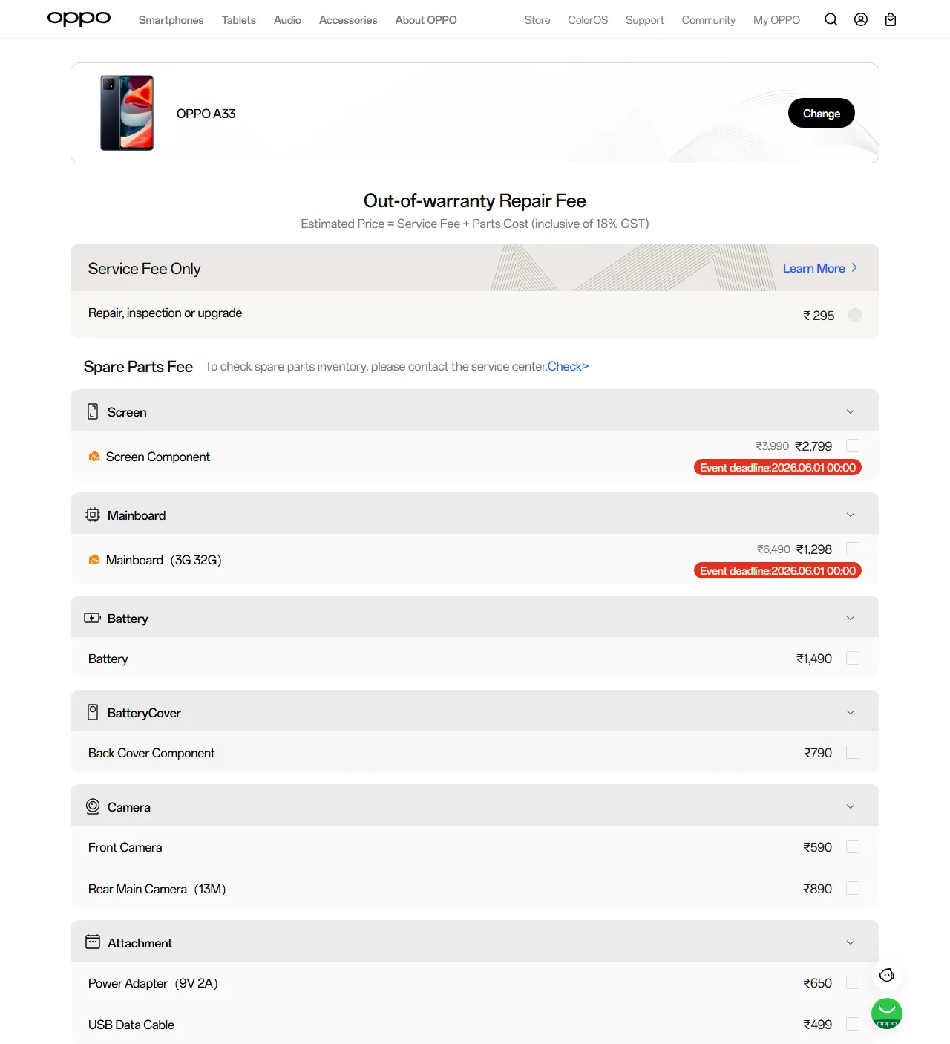Open the chat support robot icon
950x1044 pixels.
coord(887,975)
